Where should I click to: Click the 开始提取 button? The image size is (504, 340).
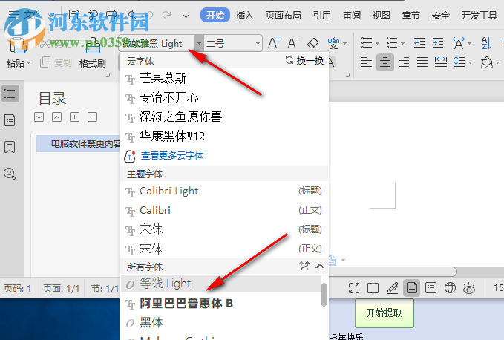coord(384,313)
